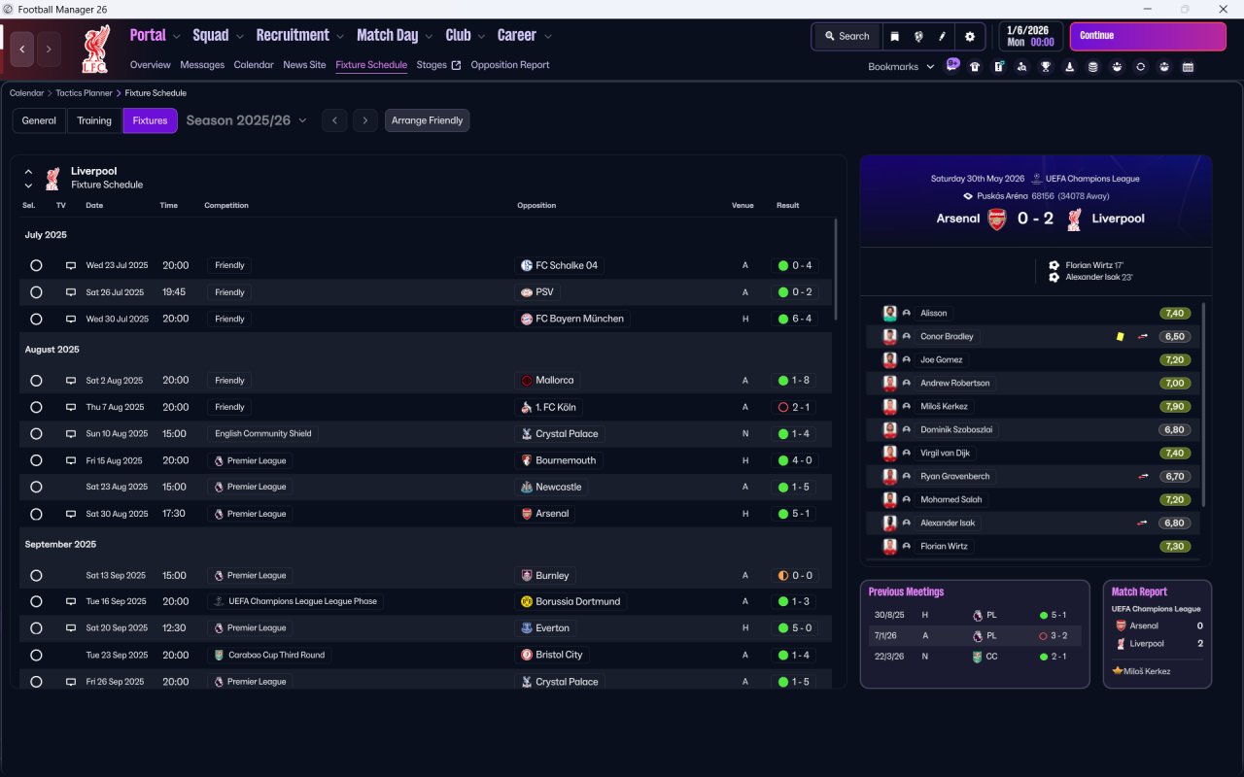Click the yellow card icon on Conor Bradley's row
The width and height of the screenshot is (1244, 777).
click(1120, 336)
